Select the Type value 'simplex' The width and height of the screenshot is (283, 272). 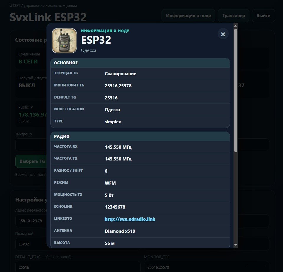point(113,122)
